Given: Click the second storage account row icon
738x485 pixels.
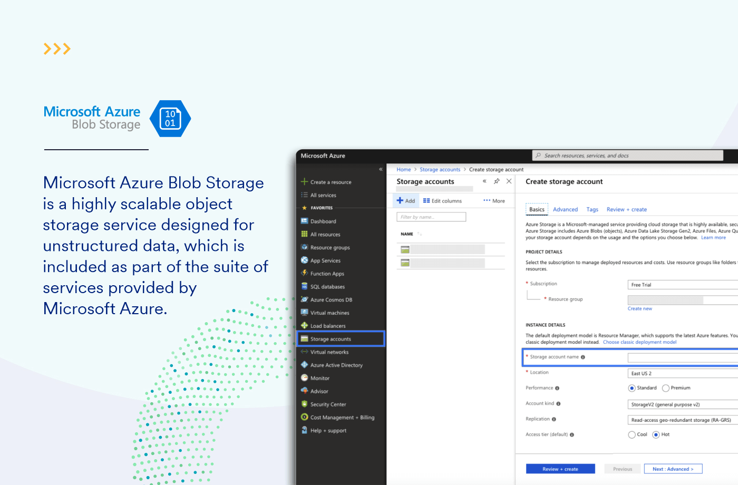Looking at the screenshot, I should pos(405,263).
